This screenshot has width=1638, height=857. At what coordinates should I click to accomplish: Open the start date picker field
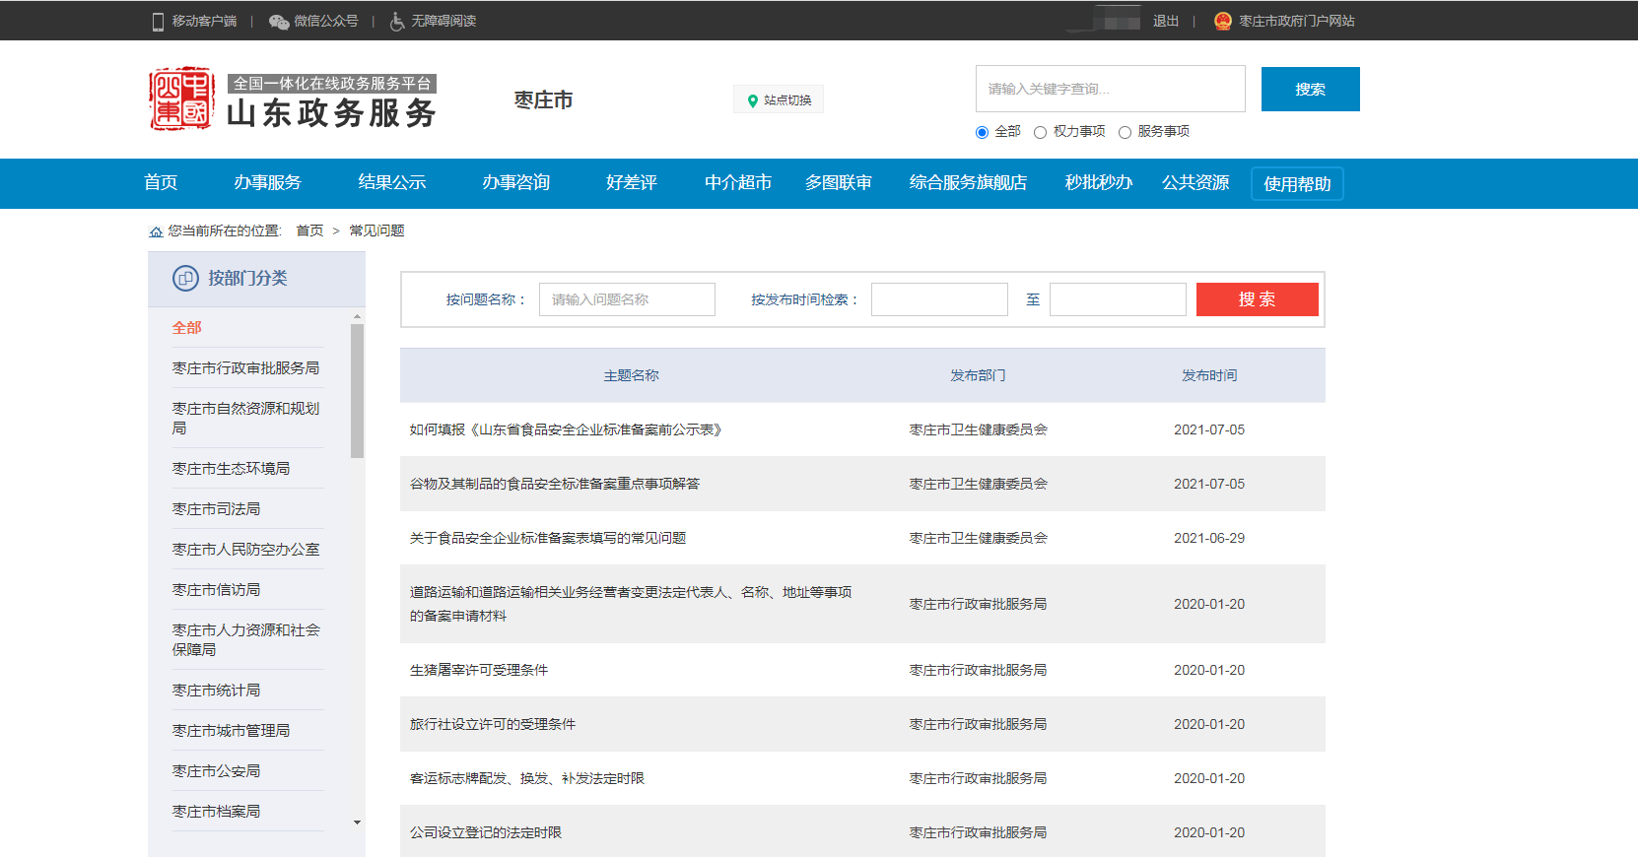[939, 299]
